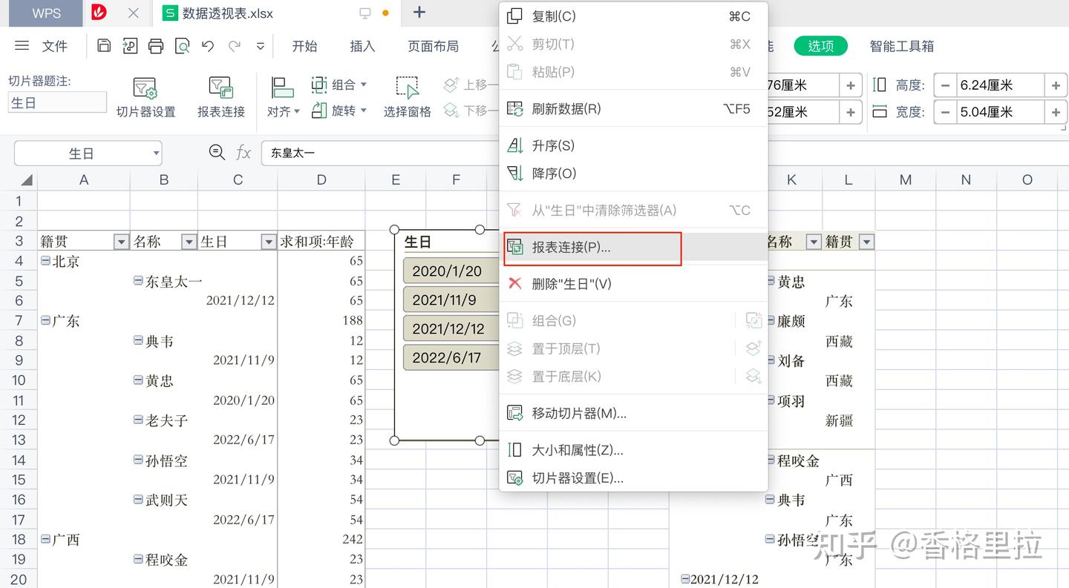This screenshot has width=1069, height=588.
Task: Open the 智能工具箱 ribbon tab
Action: (902, 46)
